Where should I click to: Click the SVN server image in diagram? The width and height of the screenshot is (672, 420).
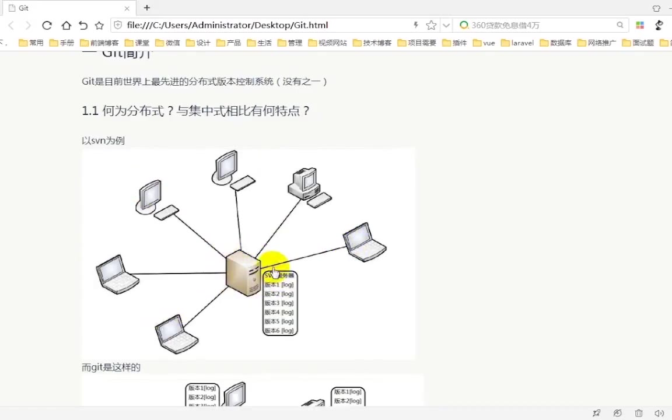pos(243,273)
